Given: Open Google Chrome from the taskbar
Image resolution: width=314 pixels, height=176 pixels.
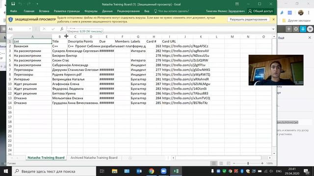Looking at the screenshot, I should (x=152, y=171).
